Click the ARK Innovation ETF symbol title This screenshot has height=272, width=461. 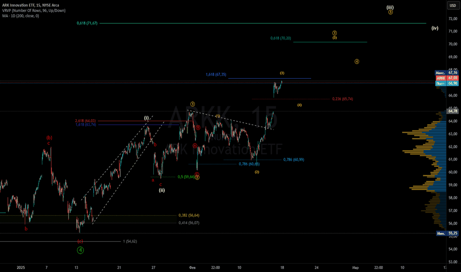point(26,5)
